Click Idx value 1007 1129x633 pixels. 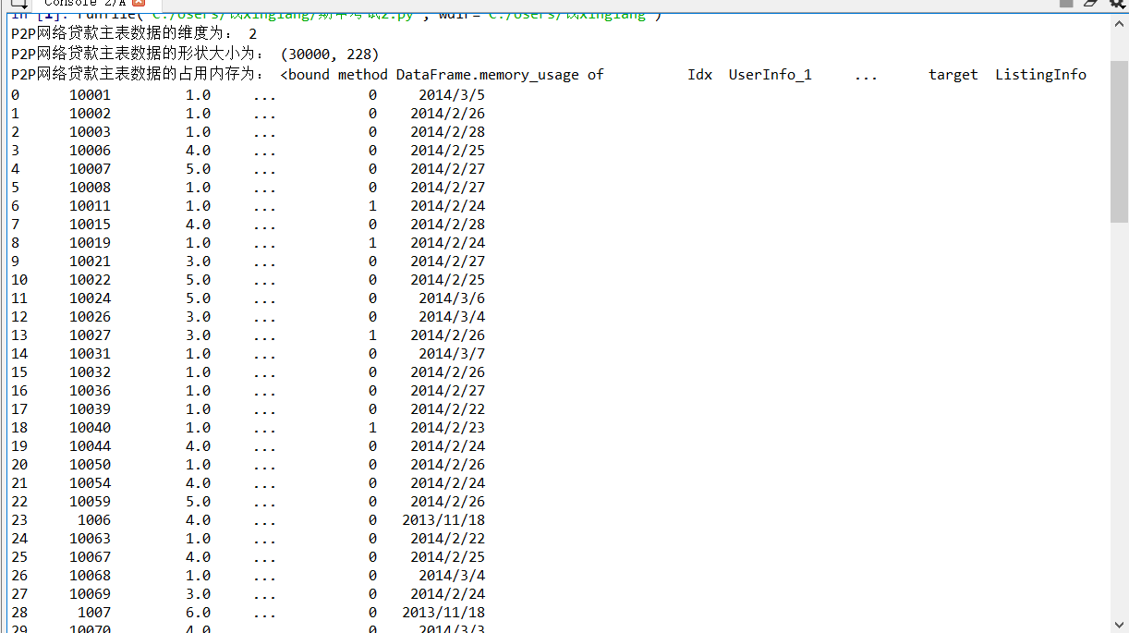click(x=94, y=612)
